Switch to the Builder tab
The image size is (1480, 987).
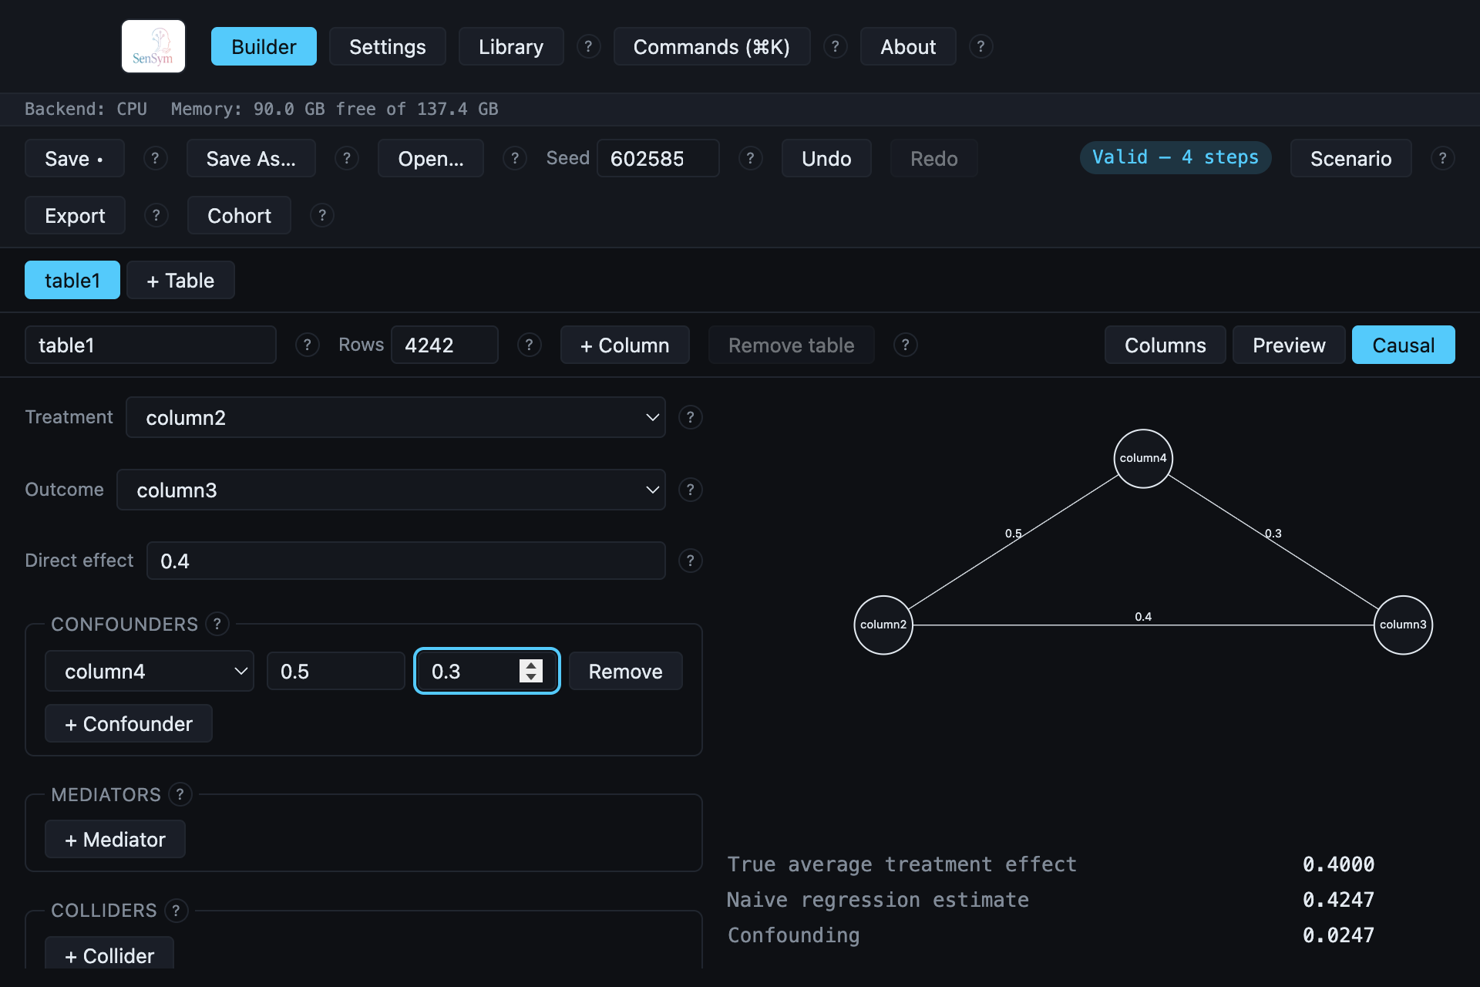(264, 46)
